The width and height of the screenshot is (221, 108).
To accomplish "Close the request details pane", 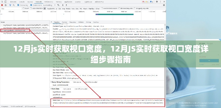I will [x=51, y=22].
